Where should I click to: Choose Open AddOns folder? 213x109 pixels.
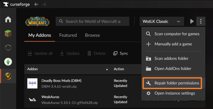pos(173,69)
